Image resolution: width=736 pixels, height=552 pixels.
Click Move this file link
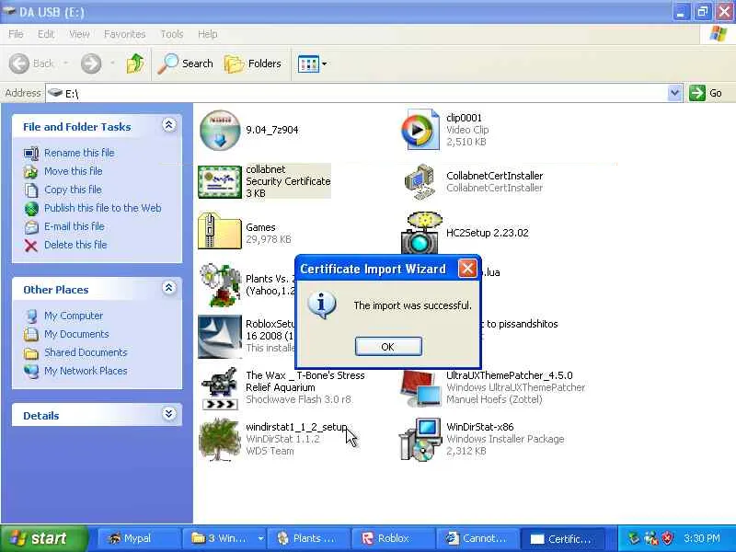74,171
